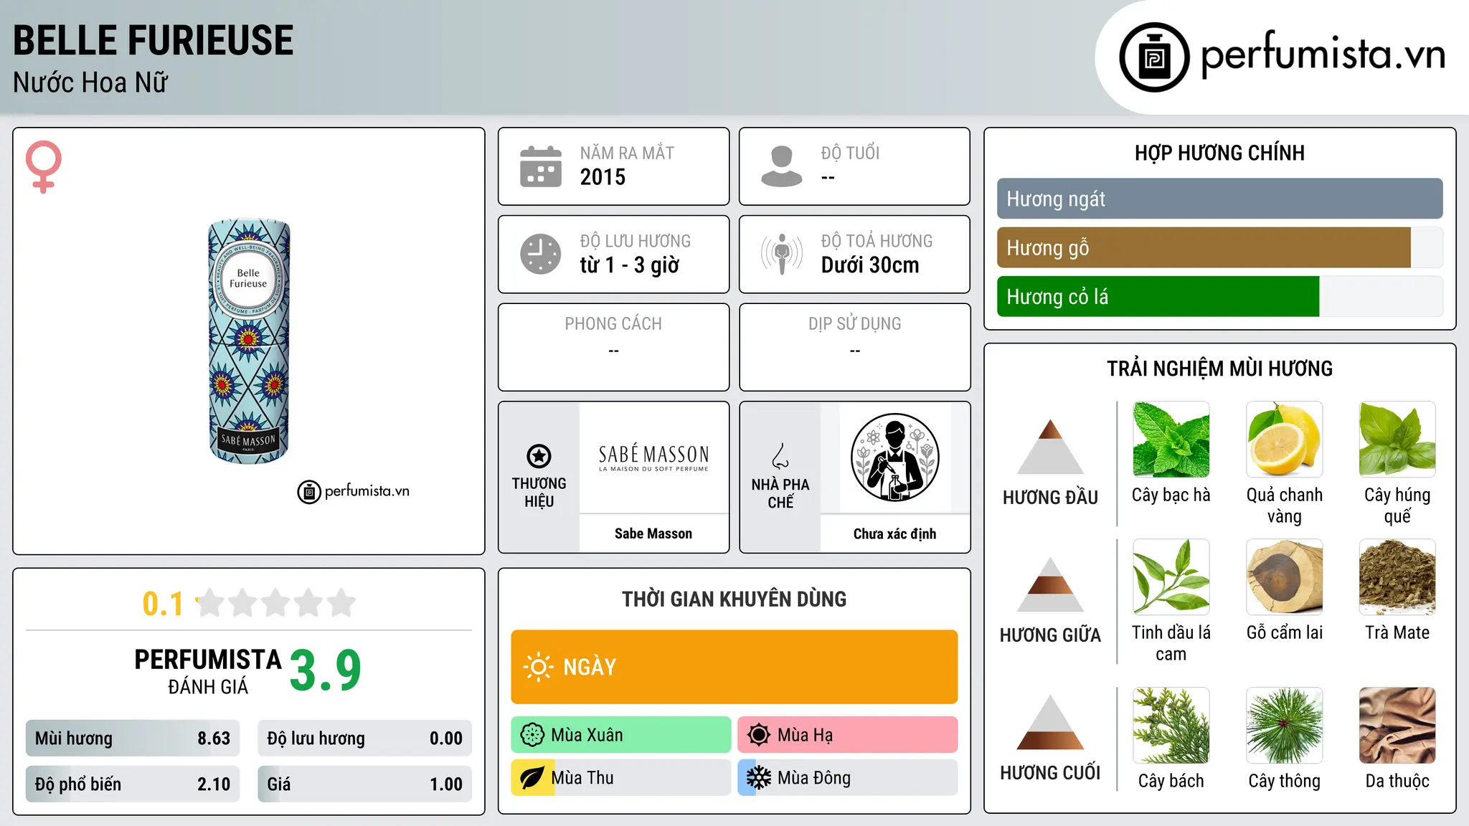Image resolution: width=1469 pixels, height=826 pixels.
Task: Click the THỜI GIAN KHUYÊN DÙNG heading
Action: click(x=734, y=599)
